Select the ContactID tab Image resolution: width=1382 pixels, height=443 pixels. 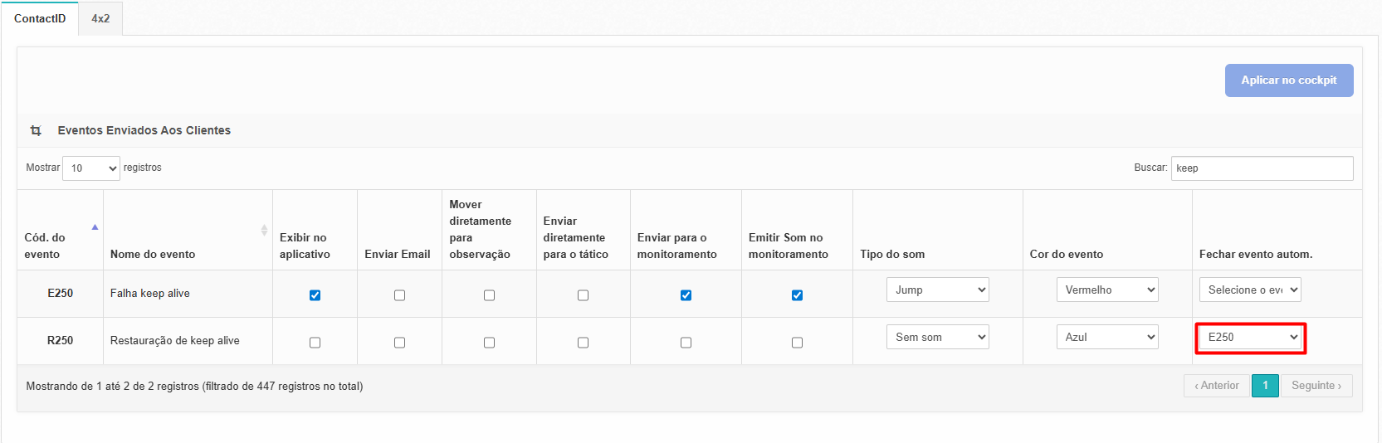(40, 18)
